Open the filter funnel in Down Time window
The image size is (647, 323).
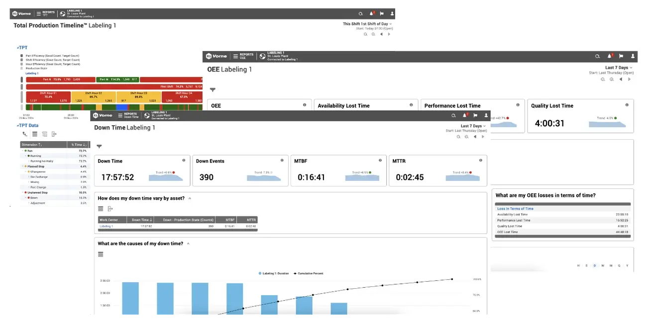pos(99,147)
